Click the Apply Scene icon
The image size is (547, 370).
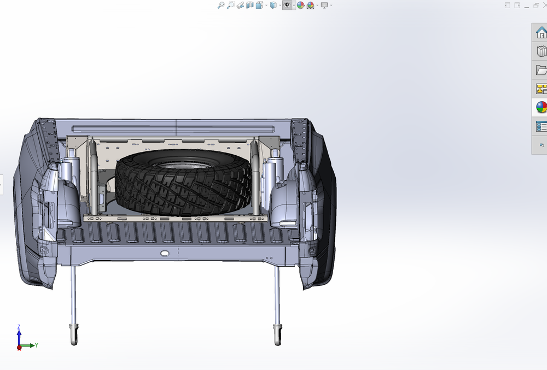click(x=310, y=5)
